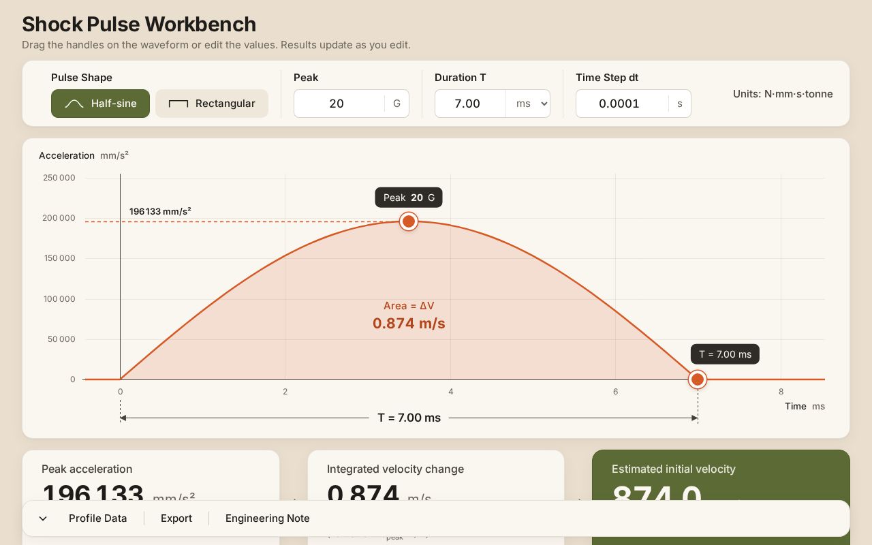This screenshot has height=545, width=872.
Task: Open the duration units ms dropdown
Action: click(528, 104)
